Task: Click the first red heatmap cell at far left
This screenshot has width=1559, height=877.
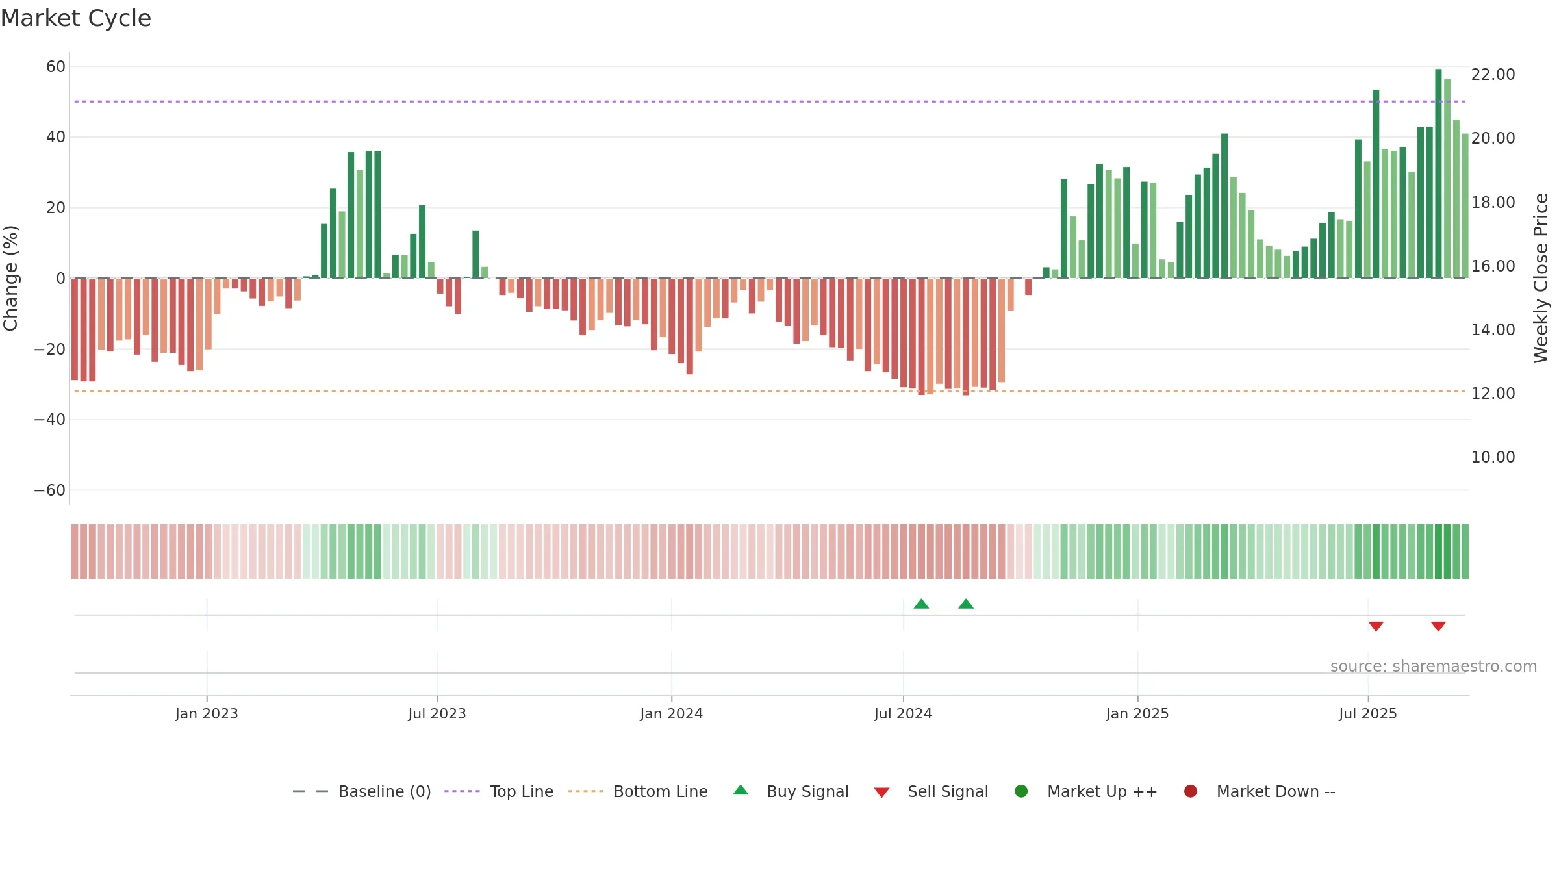Action: [75, 551]
